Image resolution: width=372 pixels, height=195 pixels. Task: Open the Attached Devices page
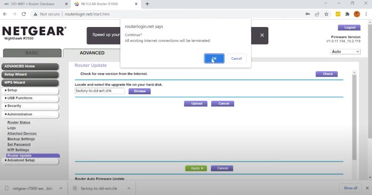(x=22, y=133)
